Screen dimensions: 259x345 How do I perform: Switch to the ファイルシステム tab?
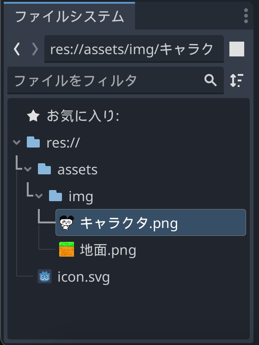click(x=69, y=17)
